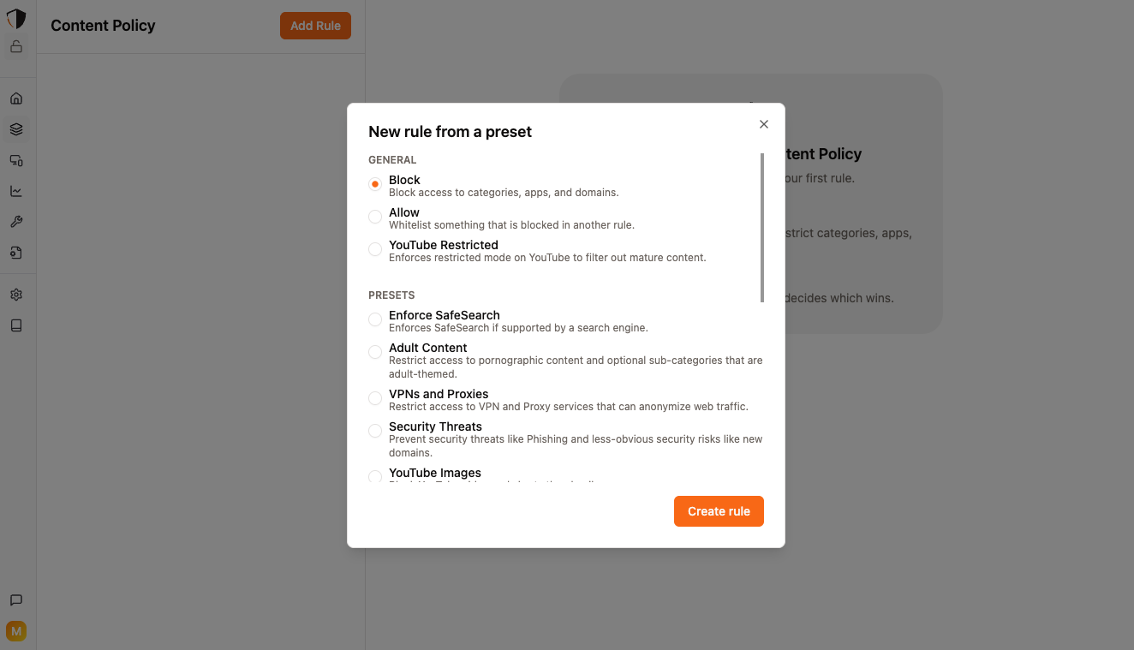Open the analytics chart sidebar icon

coord(16,191)
